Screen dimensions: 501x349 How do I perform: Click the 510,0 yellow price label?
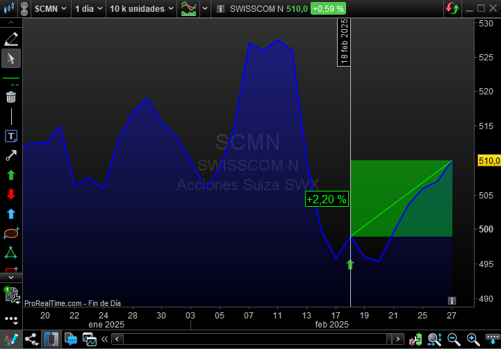[489, 160]
